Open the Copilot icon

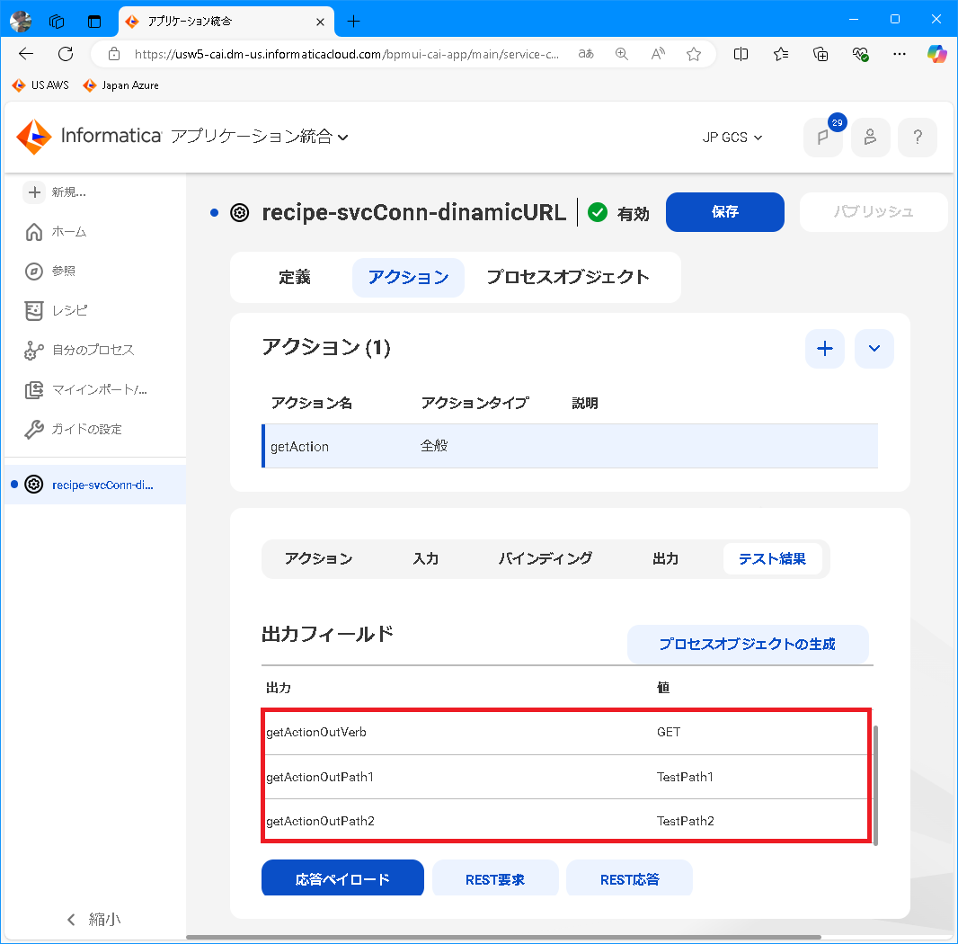[936, 54]
